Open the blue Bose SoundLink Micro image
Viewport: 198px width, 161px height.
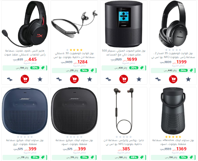25,111
